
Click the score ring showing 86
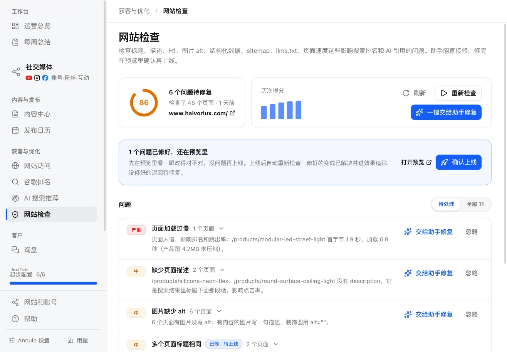[x=144, y=103]
